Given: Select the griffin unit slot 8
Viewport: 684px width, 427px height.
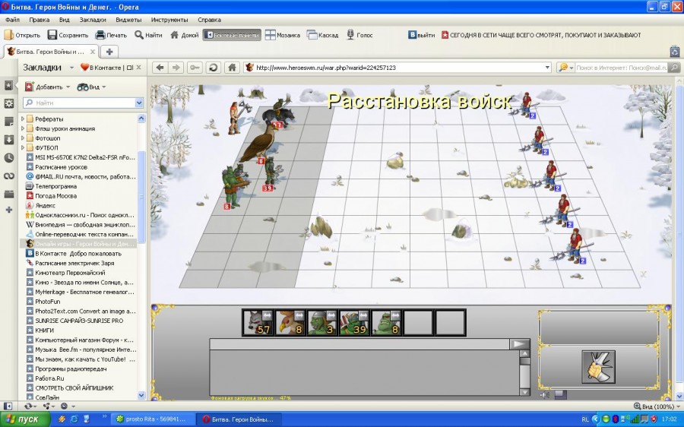Looking at the screenshot, I should tap(290, 323).
